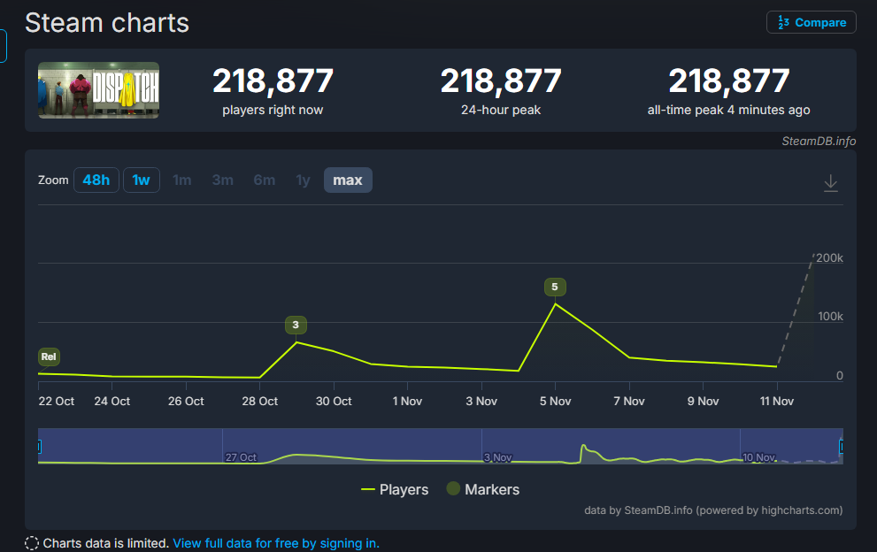Image resolution: width=877 pixels, height=552 pixels.
Task: Click the 3 Nov navigator label
Action: 497,457
